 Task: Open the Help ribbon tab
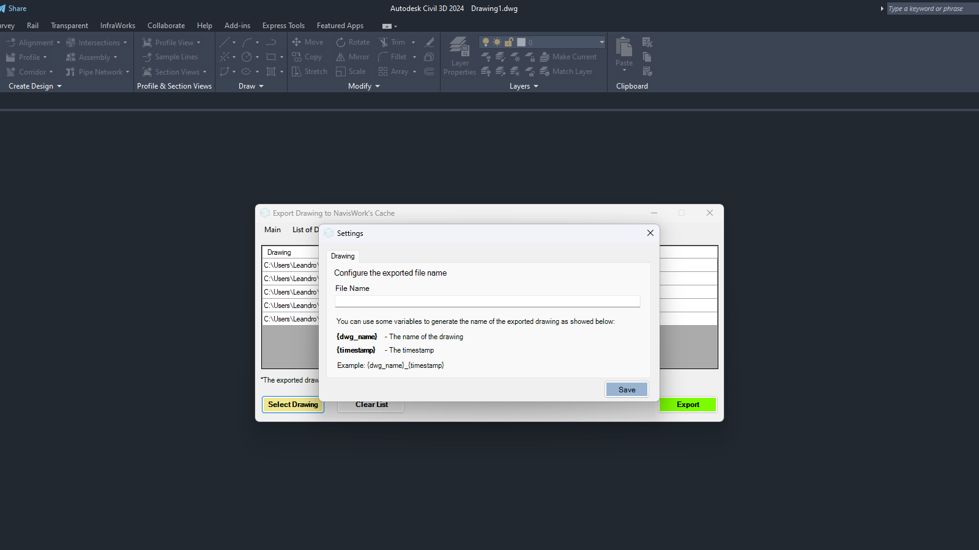(x=204, y=26)
